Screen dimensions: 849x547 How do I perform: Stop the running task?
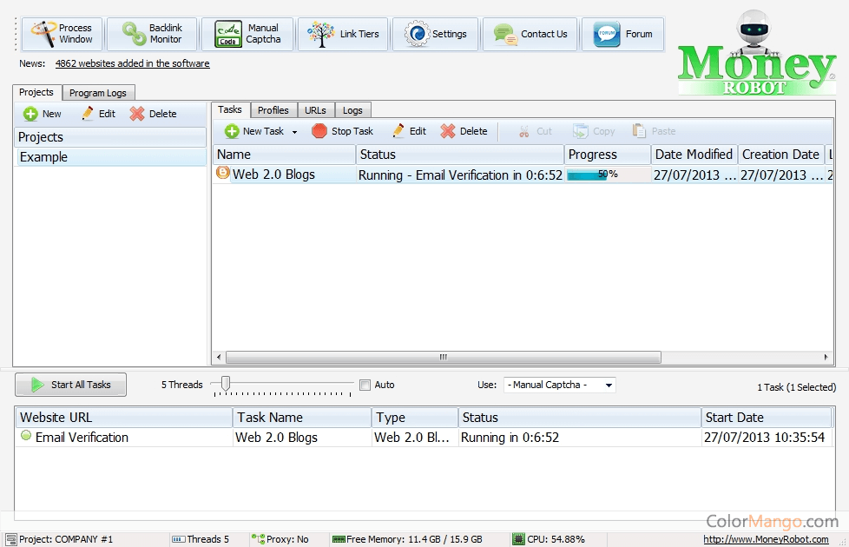click(343, 131)
